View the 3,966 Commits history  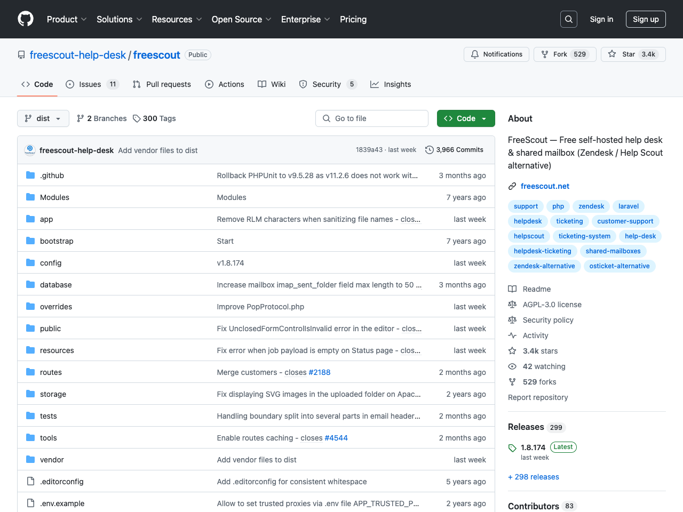coord(454,150)
